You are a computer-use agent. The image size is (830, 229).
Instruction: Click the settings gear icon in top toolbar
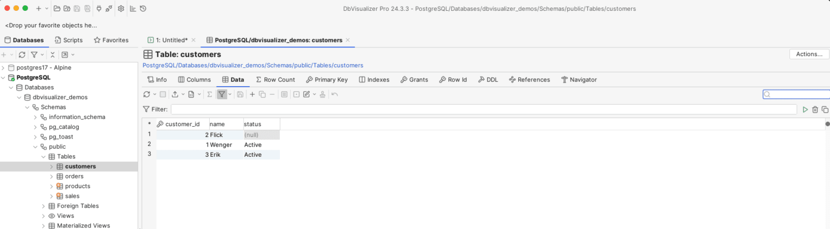pos(121,9)
